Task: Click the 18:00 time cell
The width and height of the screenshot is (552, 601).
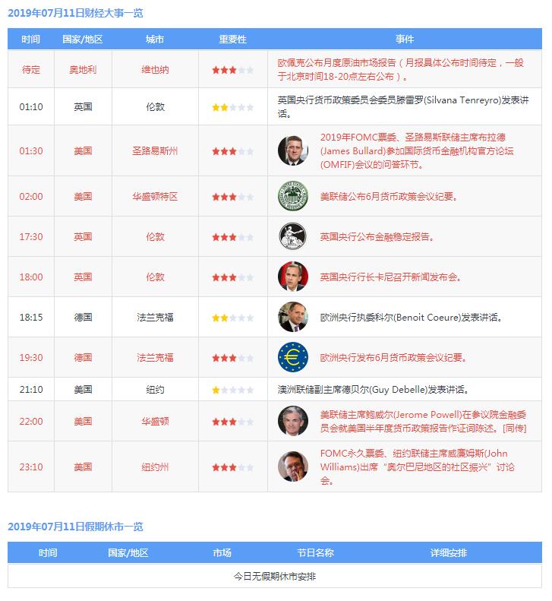Action: (x=31, y=277)
